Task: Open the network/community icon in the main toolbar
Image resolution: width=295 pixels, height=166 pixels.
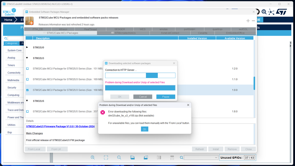Action: 271,12
